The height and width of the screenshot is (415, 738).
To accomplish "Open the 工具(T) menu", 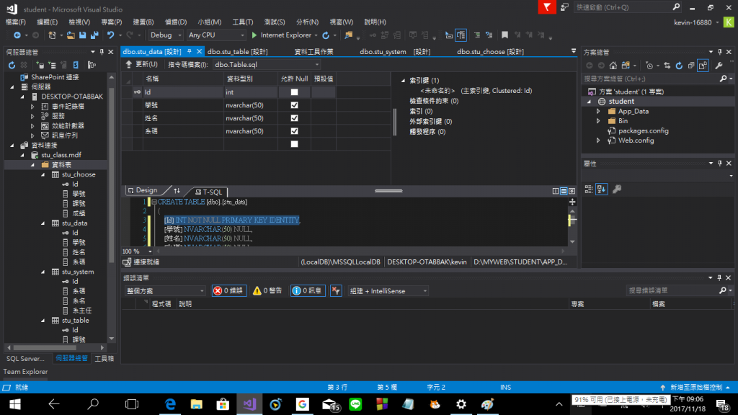I will pyautogui.click(x=242, y=22).
